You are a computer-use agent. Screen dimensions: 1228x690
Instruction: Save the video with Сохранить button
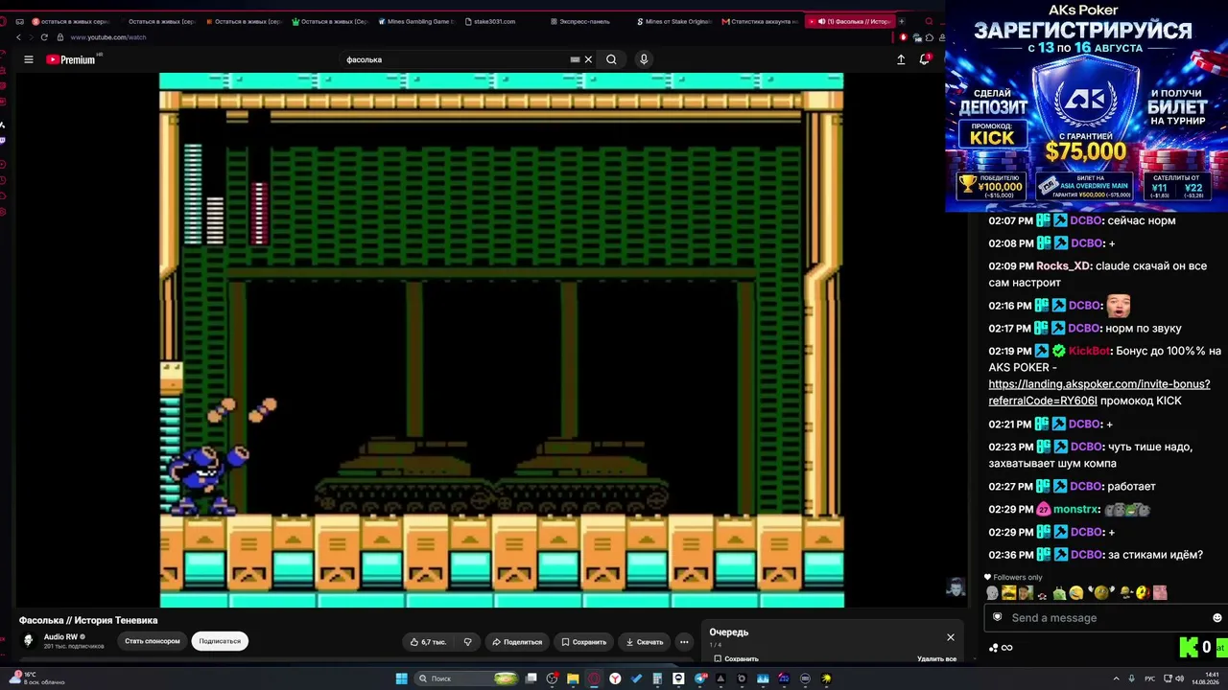coord(583,642)
